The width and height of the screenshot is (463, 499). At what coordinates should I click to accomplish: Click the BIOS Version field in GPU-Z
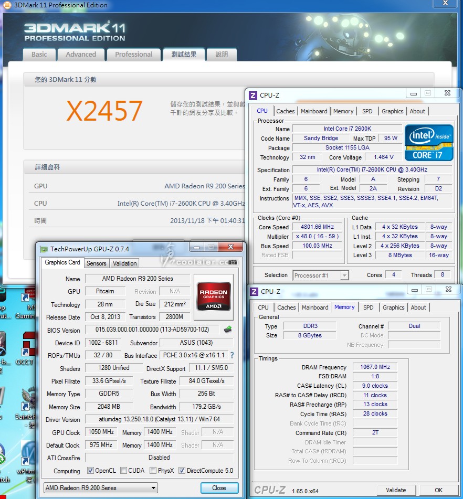(x=152, y=330)
